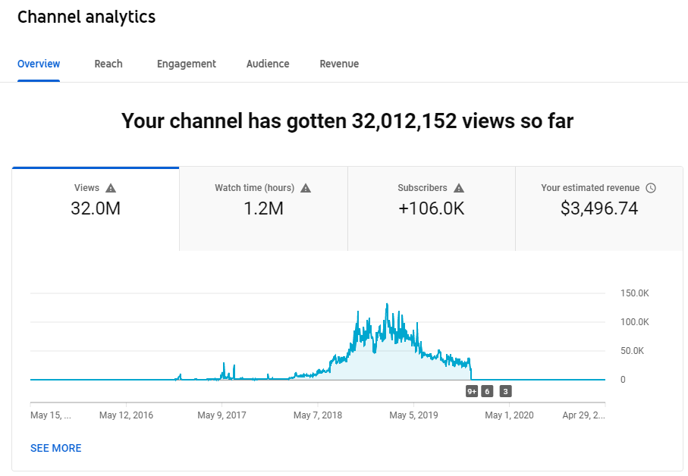Click the warning triangle next to Views
The width and height of the screenshot is (688, 476).
[111, 188]
